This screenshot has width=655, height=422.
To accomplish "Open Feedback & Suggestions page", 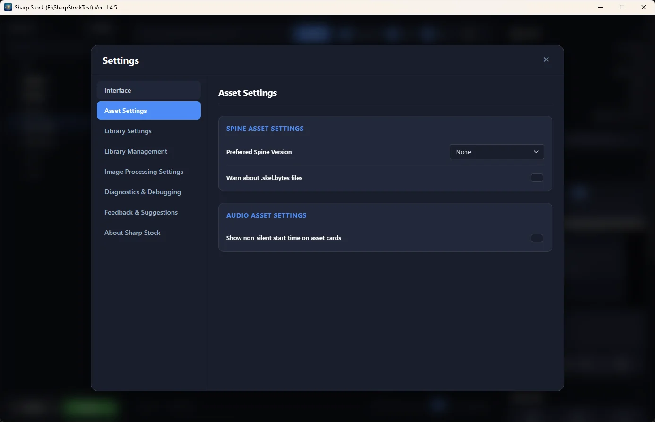I will coord(149,212).
